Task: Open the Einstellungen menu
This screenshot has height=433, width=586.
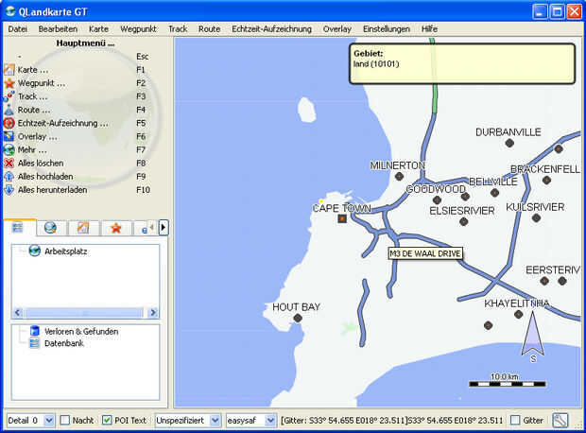Action: click(387, 28)
